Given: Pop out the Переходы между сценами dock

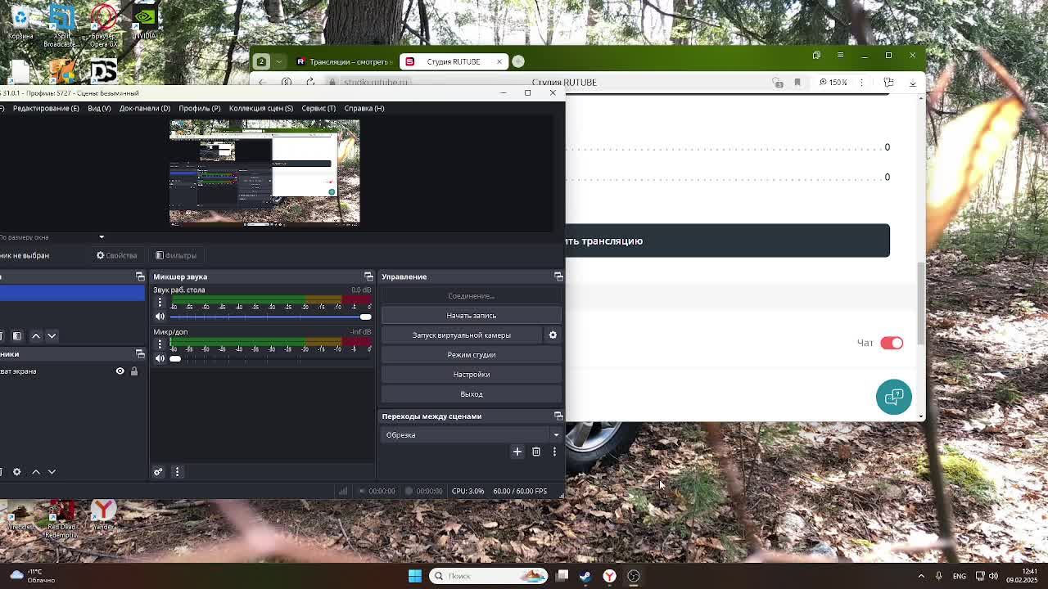Looking at the screenshot, I should [x=558, y=416].
